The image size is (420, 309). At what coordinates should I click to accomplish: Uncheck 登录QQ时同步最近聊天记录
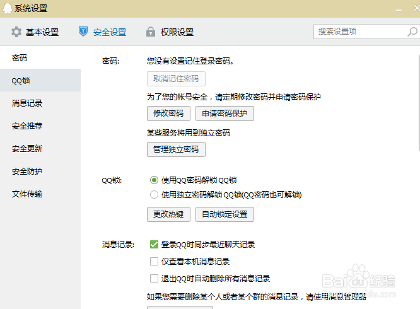coord(154,245)
